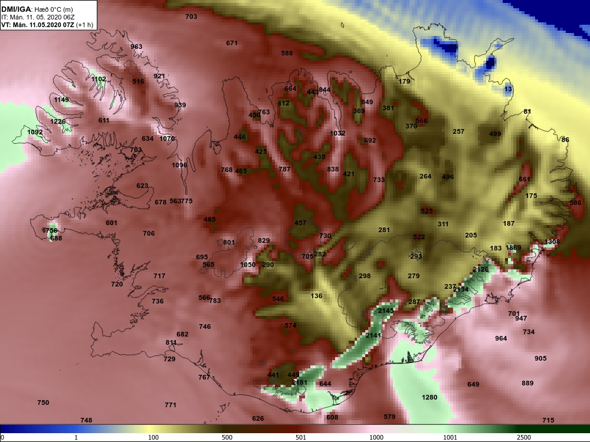Click the map value '522'
This screenshot has width=590, height=442.
click(x=419, y=237)
